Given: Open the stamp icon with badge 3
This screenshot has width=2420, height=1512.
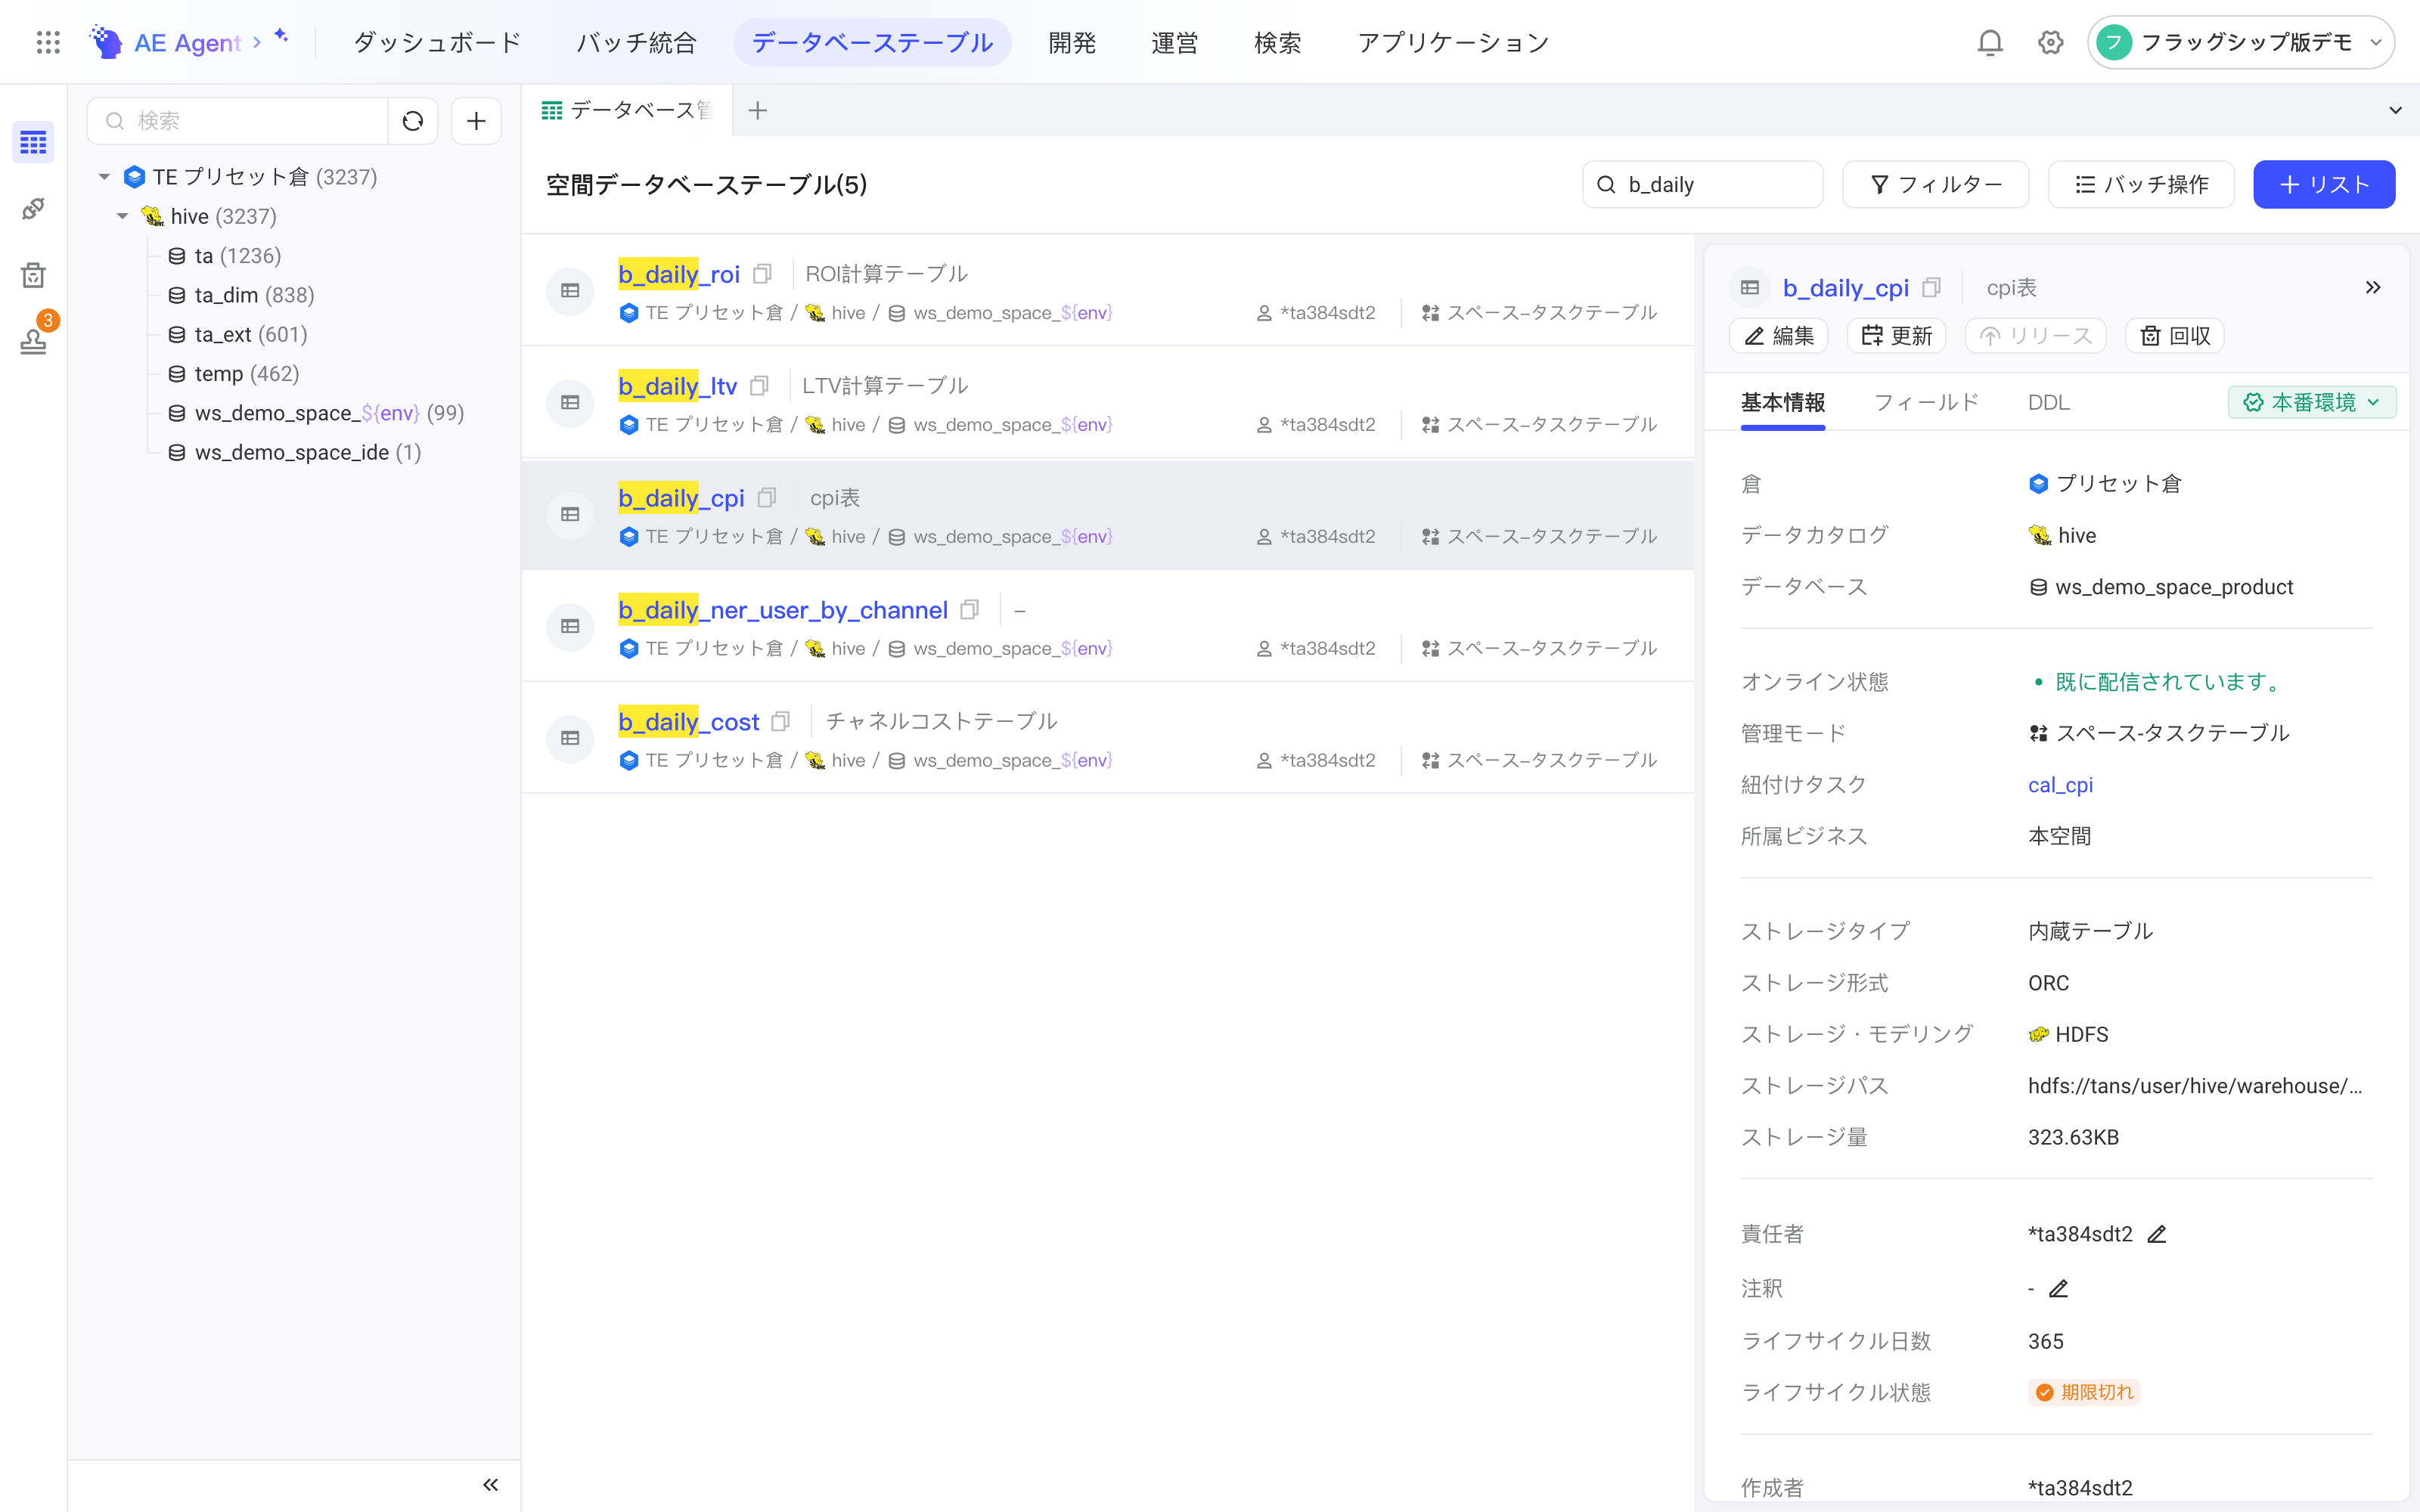Looking at the screenshot, I should point(33,340).
